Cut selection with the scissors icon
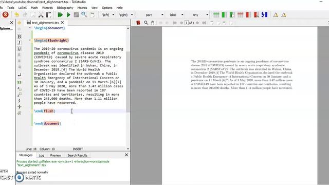 41,15
